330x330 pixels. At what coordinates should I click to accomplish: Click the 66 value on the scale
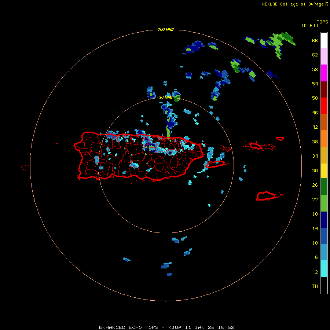click(x=315, y=40)
